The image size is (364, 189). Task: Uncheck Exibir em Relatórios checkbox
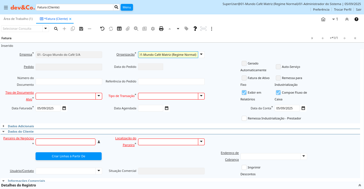pyautogui.click(x=244, y=93)
